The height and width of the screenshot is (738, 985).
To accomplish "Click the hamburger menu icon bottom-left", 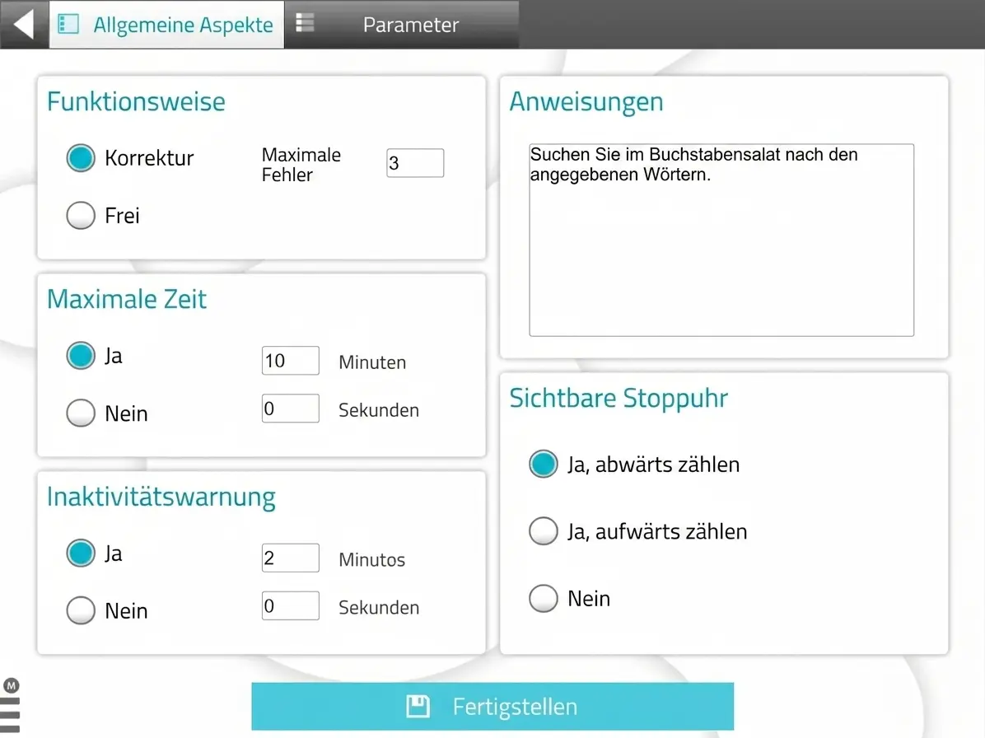I will coord(11,715).
